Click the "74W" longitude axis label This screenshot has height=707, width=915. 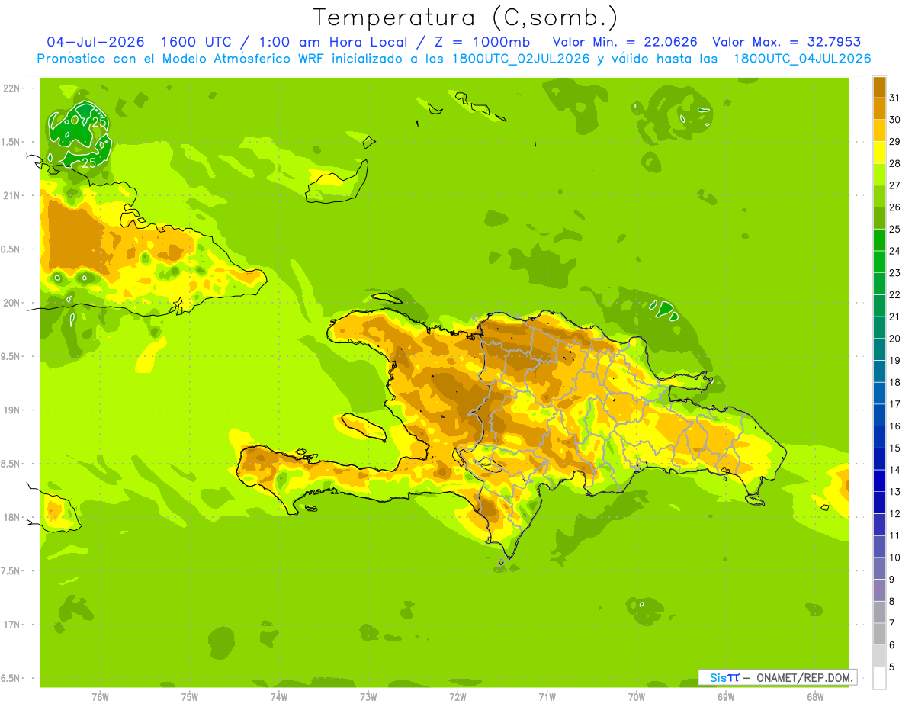tap(278, 696)
